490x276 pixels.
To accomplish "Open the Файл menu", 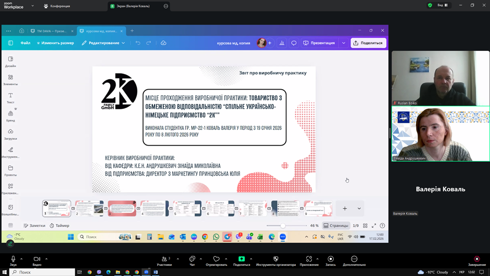I will [x=25, y=43].
